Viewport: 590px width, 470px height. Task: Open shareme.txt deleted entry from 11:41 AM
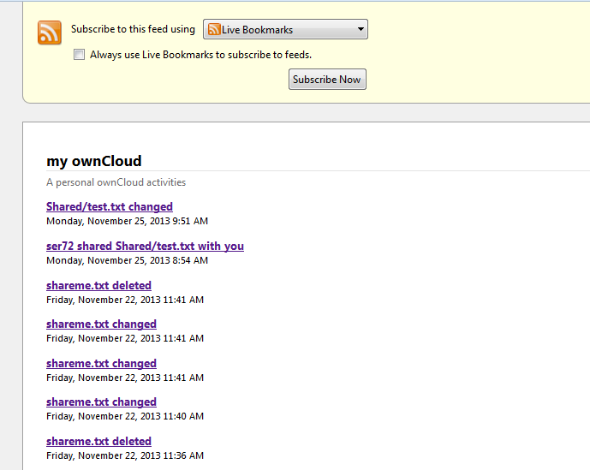[x=99, y=286]
